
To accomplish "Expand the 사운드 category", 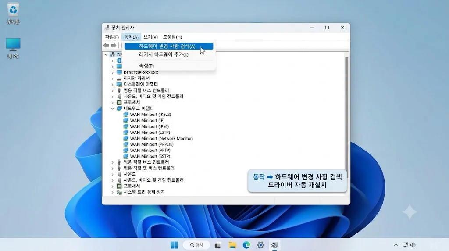I will pyautogui.click(x=113, y=175).
